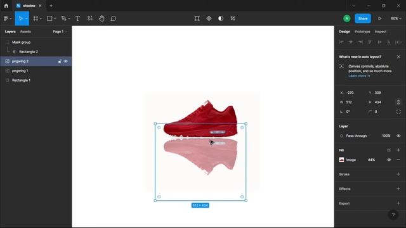Toggle visibility of pngwing 2 layer

pos(66,61)
